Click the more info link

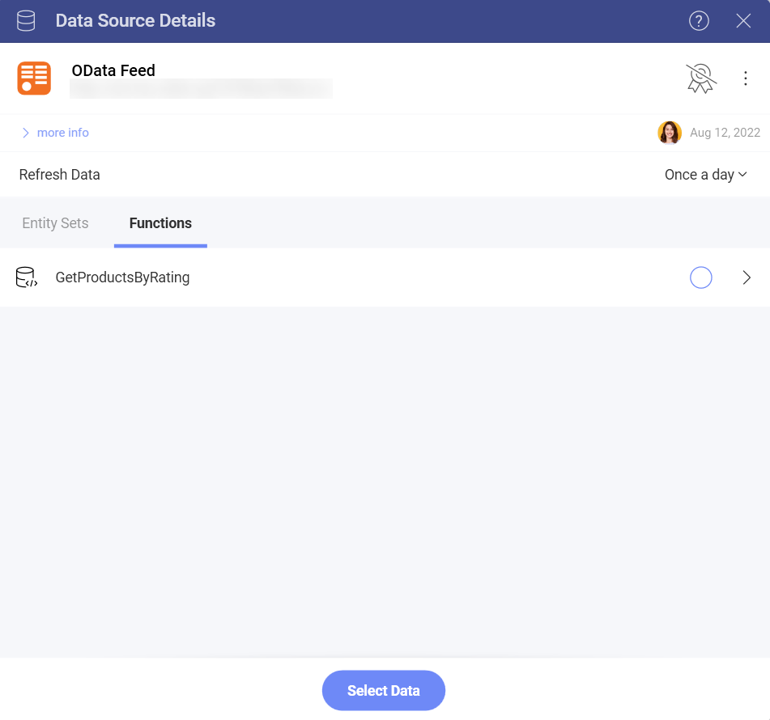[62, 132]
